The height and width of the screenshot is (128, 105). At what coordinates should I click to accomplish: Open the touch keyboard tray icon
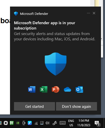point(63,123)
